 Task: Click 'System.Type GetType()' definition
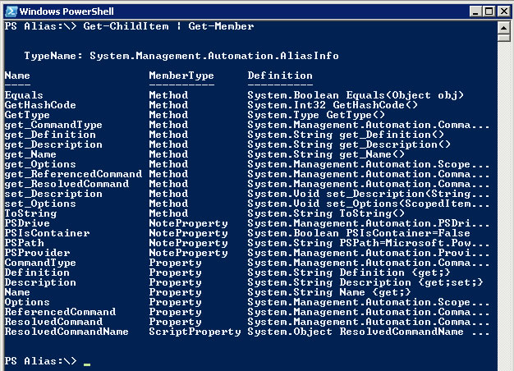316,115
